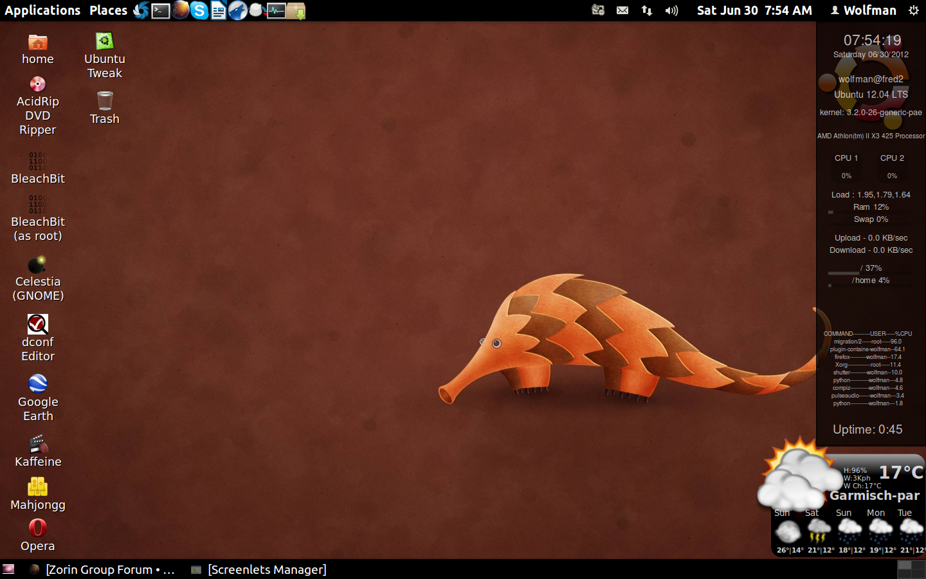Click the Download - 0.0 KB/sec line
The width and height of the screenshot is (926, 579).
(871, 250)
